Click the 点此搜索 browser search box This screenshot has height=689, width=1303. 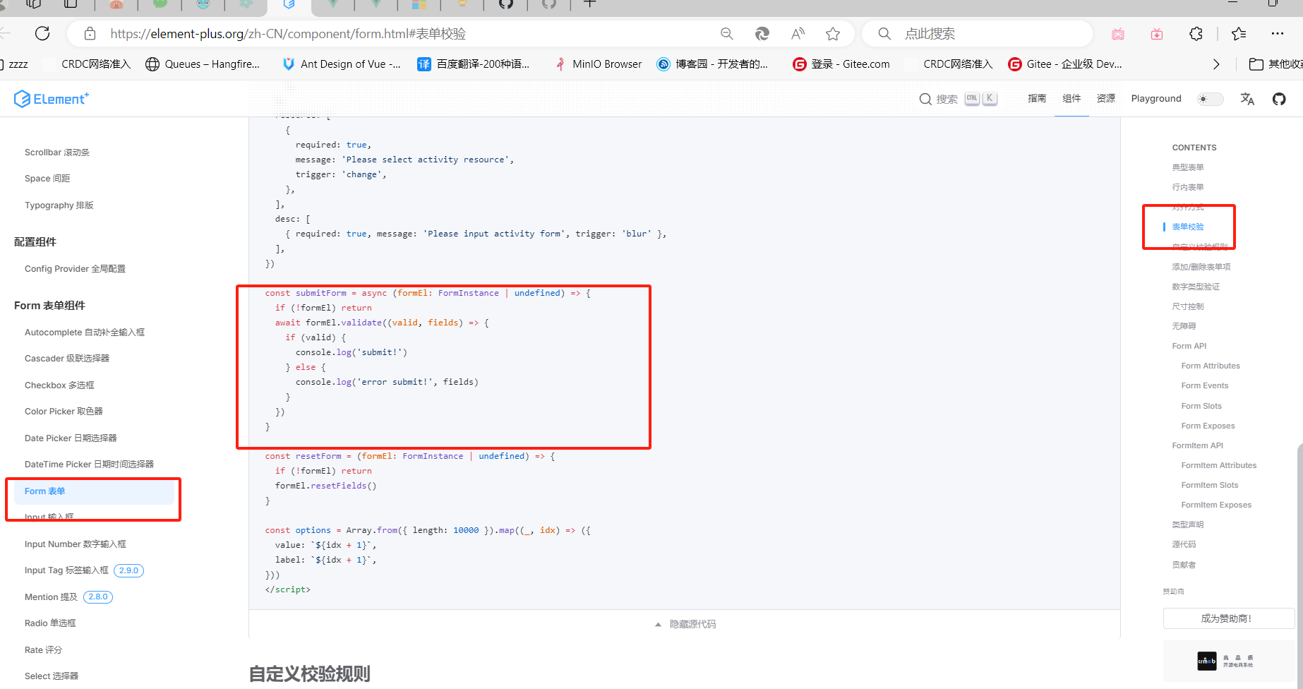click(978, 34)
